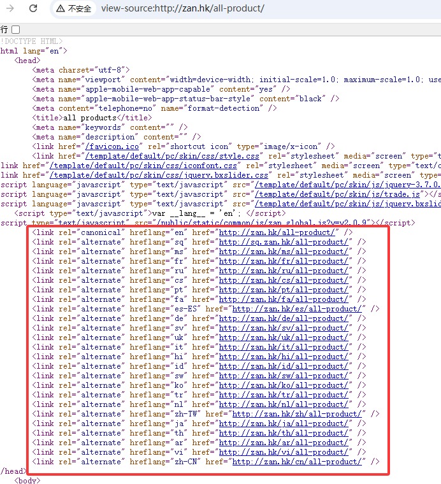Click the telephone=no format-detection meta line
This screenshot has height=484, width=441.
coord(154,108)
